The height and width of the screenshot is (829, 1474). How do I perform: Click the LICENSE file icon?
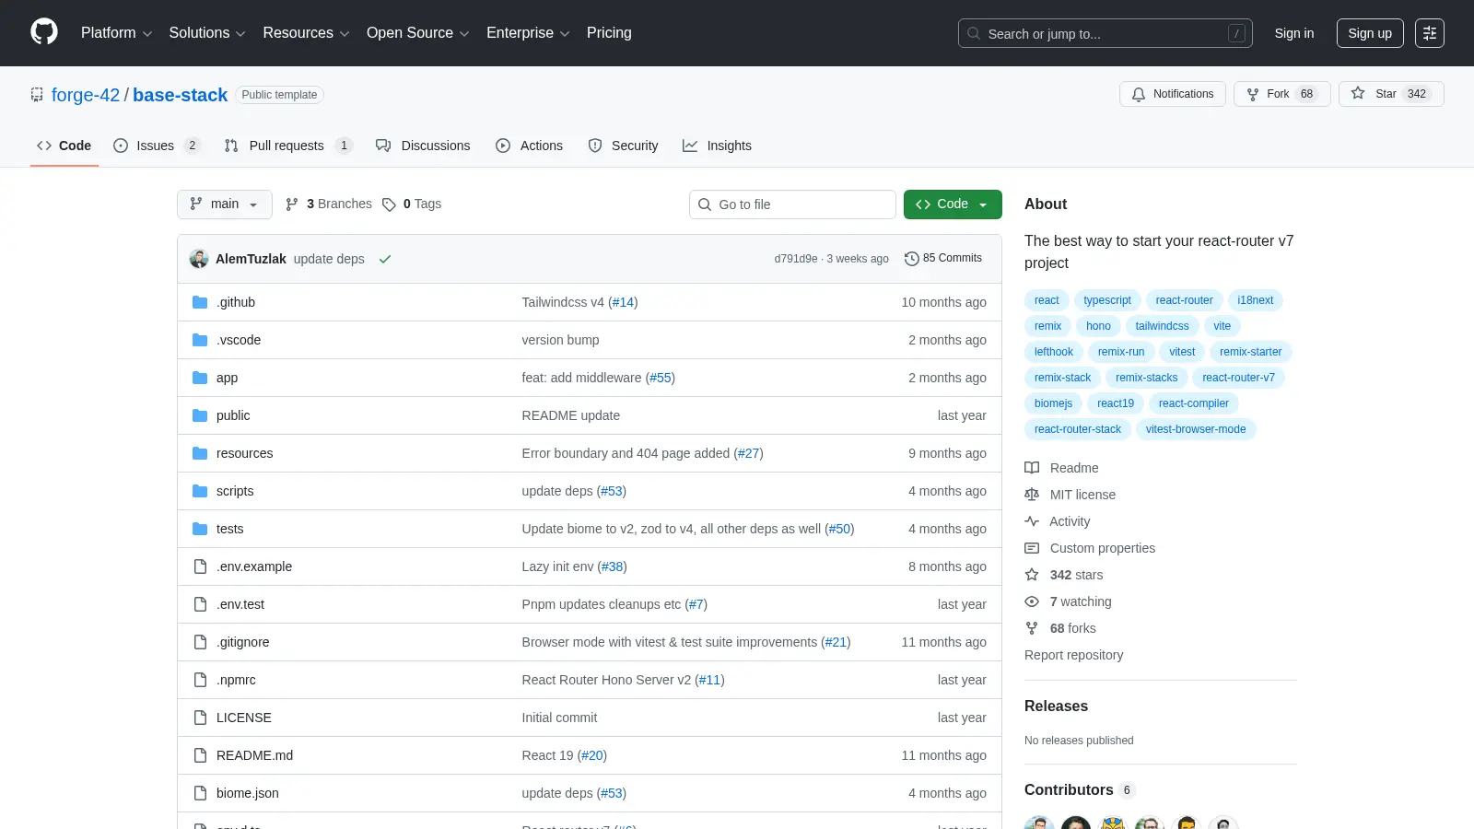200,718
